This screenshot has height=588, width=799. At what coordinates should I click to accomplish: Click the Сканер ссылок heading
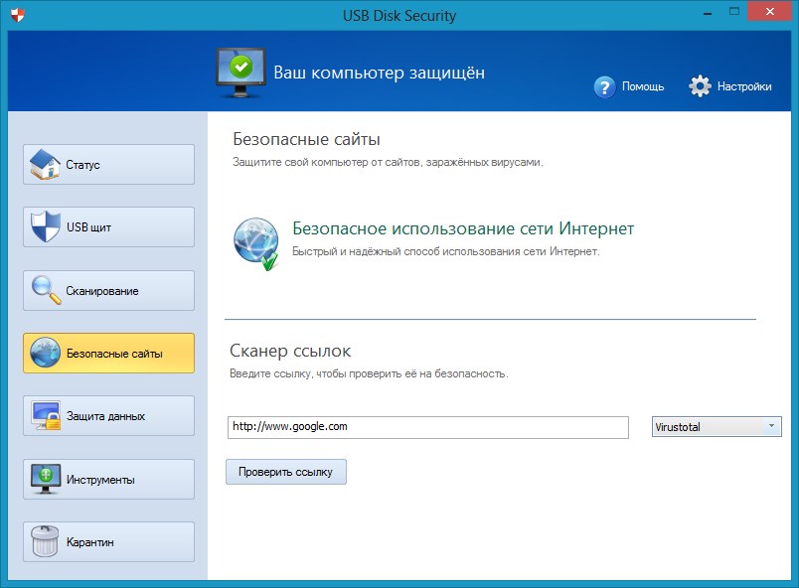pos(290,351)
